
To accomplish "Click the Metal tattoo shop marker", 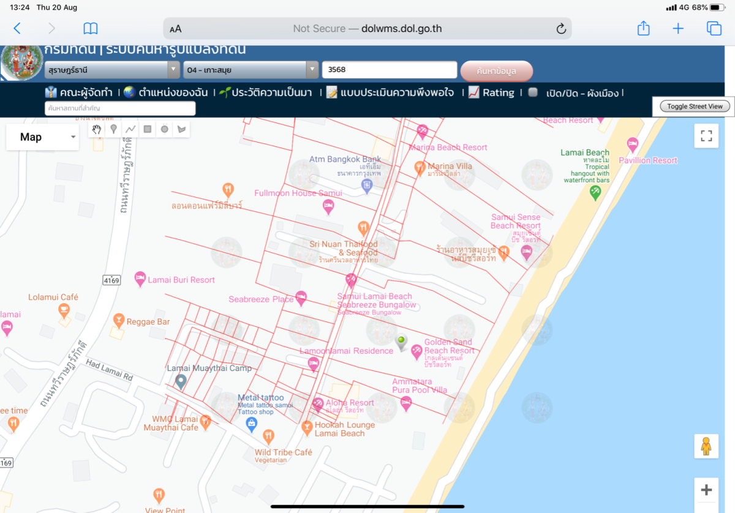I will click(x=252, y=424).
